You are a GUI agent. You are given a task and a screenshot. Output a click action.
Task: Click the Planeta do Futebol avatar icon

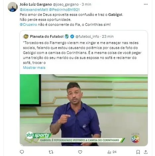point(26,36)
